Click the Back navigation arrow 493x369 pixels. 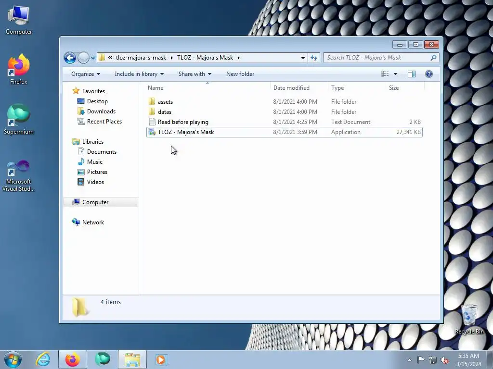click(70, 58)
